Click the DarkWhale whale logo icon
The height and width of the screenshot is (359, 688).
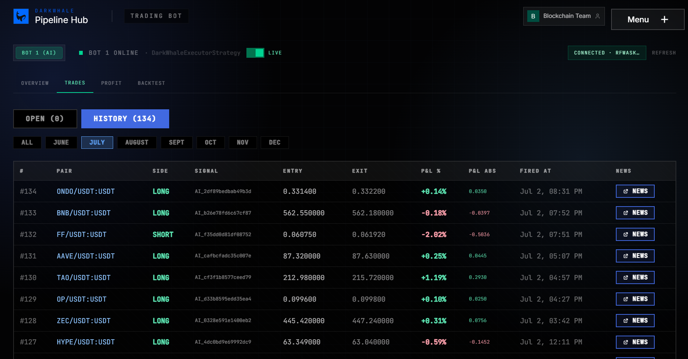click(21, 16)
